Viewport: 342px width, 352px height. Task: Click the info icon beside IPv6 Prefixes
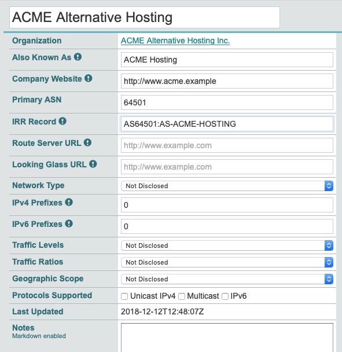point(69,223)
